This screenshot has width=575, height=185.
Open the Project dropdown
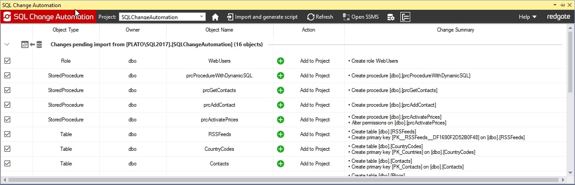tap(162, 17)
